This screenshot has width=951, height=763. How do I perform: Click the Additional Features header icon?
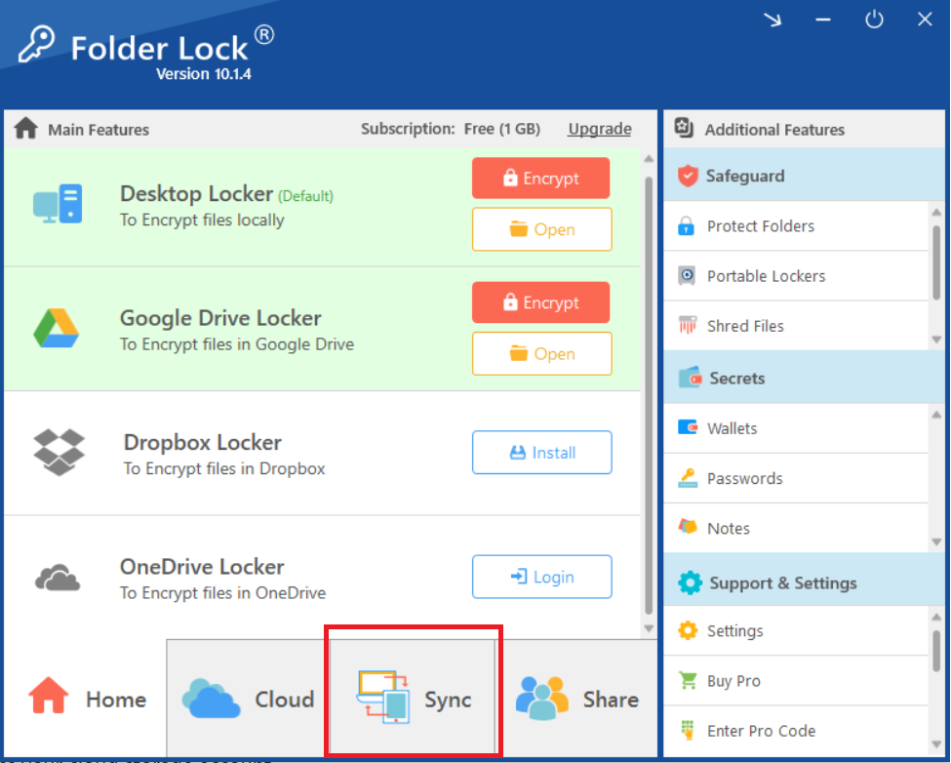(x=684, y=128)
